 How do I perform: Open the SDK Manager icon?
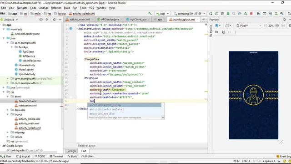click(x=282, y=14)
